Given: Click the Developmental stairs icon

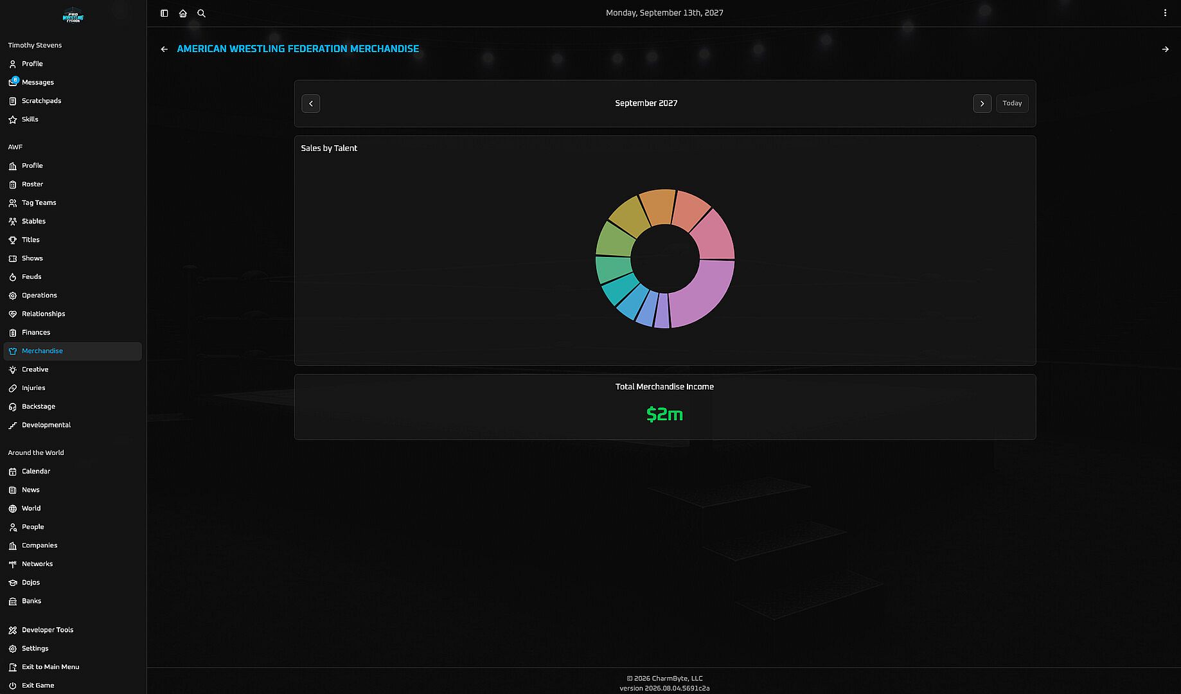Looking at the screenshot, I should pyautogui.click(x=12, y=425).
